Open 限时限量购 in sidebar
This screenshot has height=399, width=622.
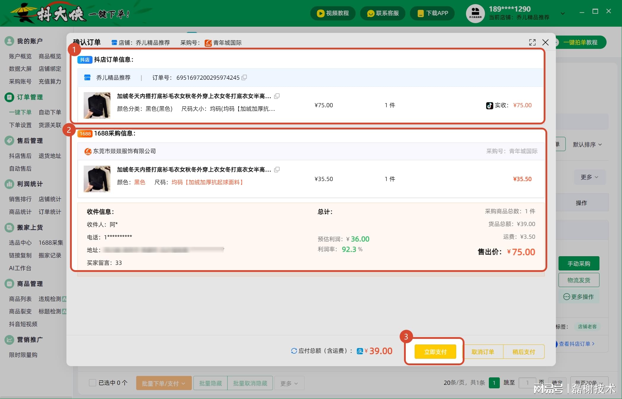pyautogui.click(x=23, y=355)
